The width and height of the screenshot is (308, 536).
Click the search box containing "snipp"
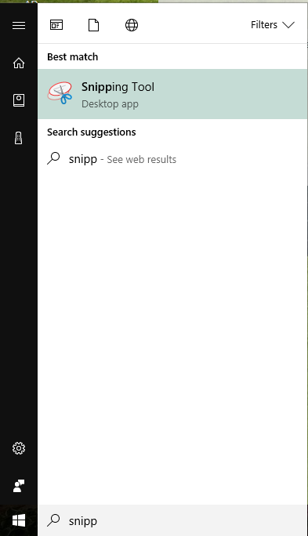[172, 520]
